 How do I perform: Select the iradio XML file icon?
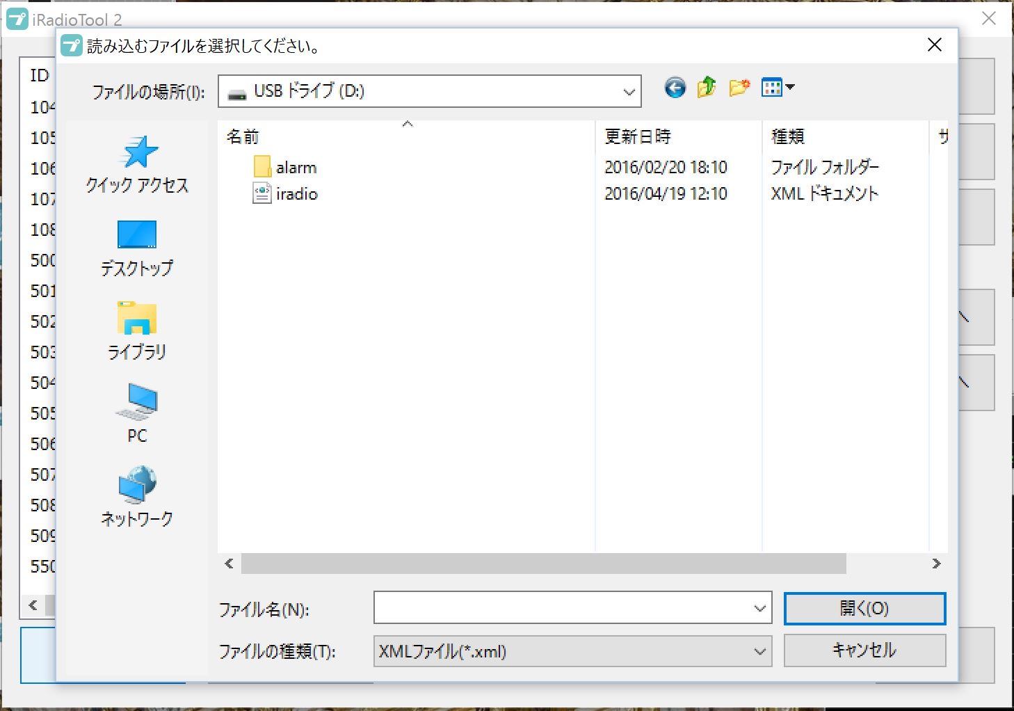click(x=261, y=193)
